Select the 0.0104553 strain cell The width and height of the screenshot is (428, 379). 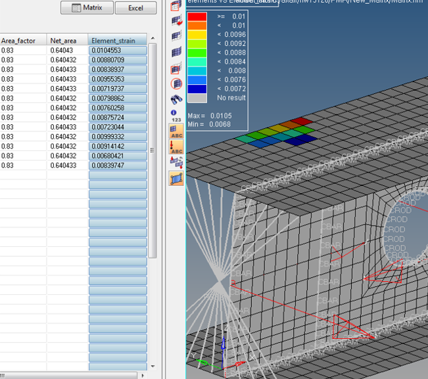(117, 50)
